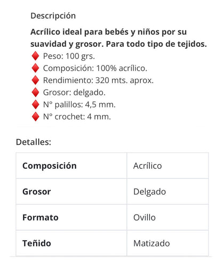Click the red diamond beside N° crochet
Image resolution: width=222 pixels, height=269 pixels.
[35, 117]
